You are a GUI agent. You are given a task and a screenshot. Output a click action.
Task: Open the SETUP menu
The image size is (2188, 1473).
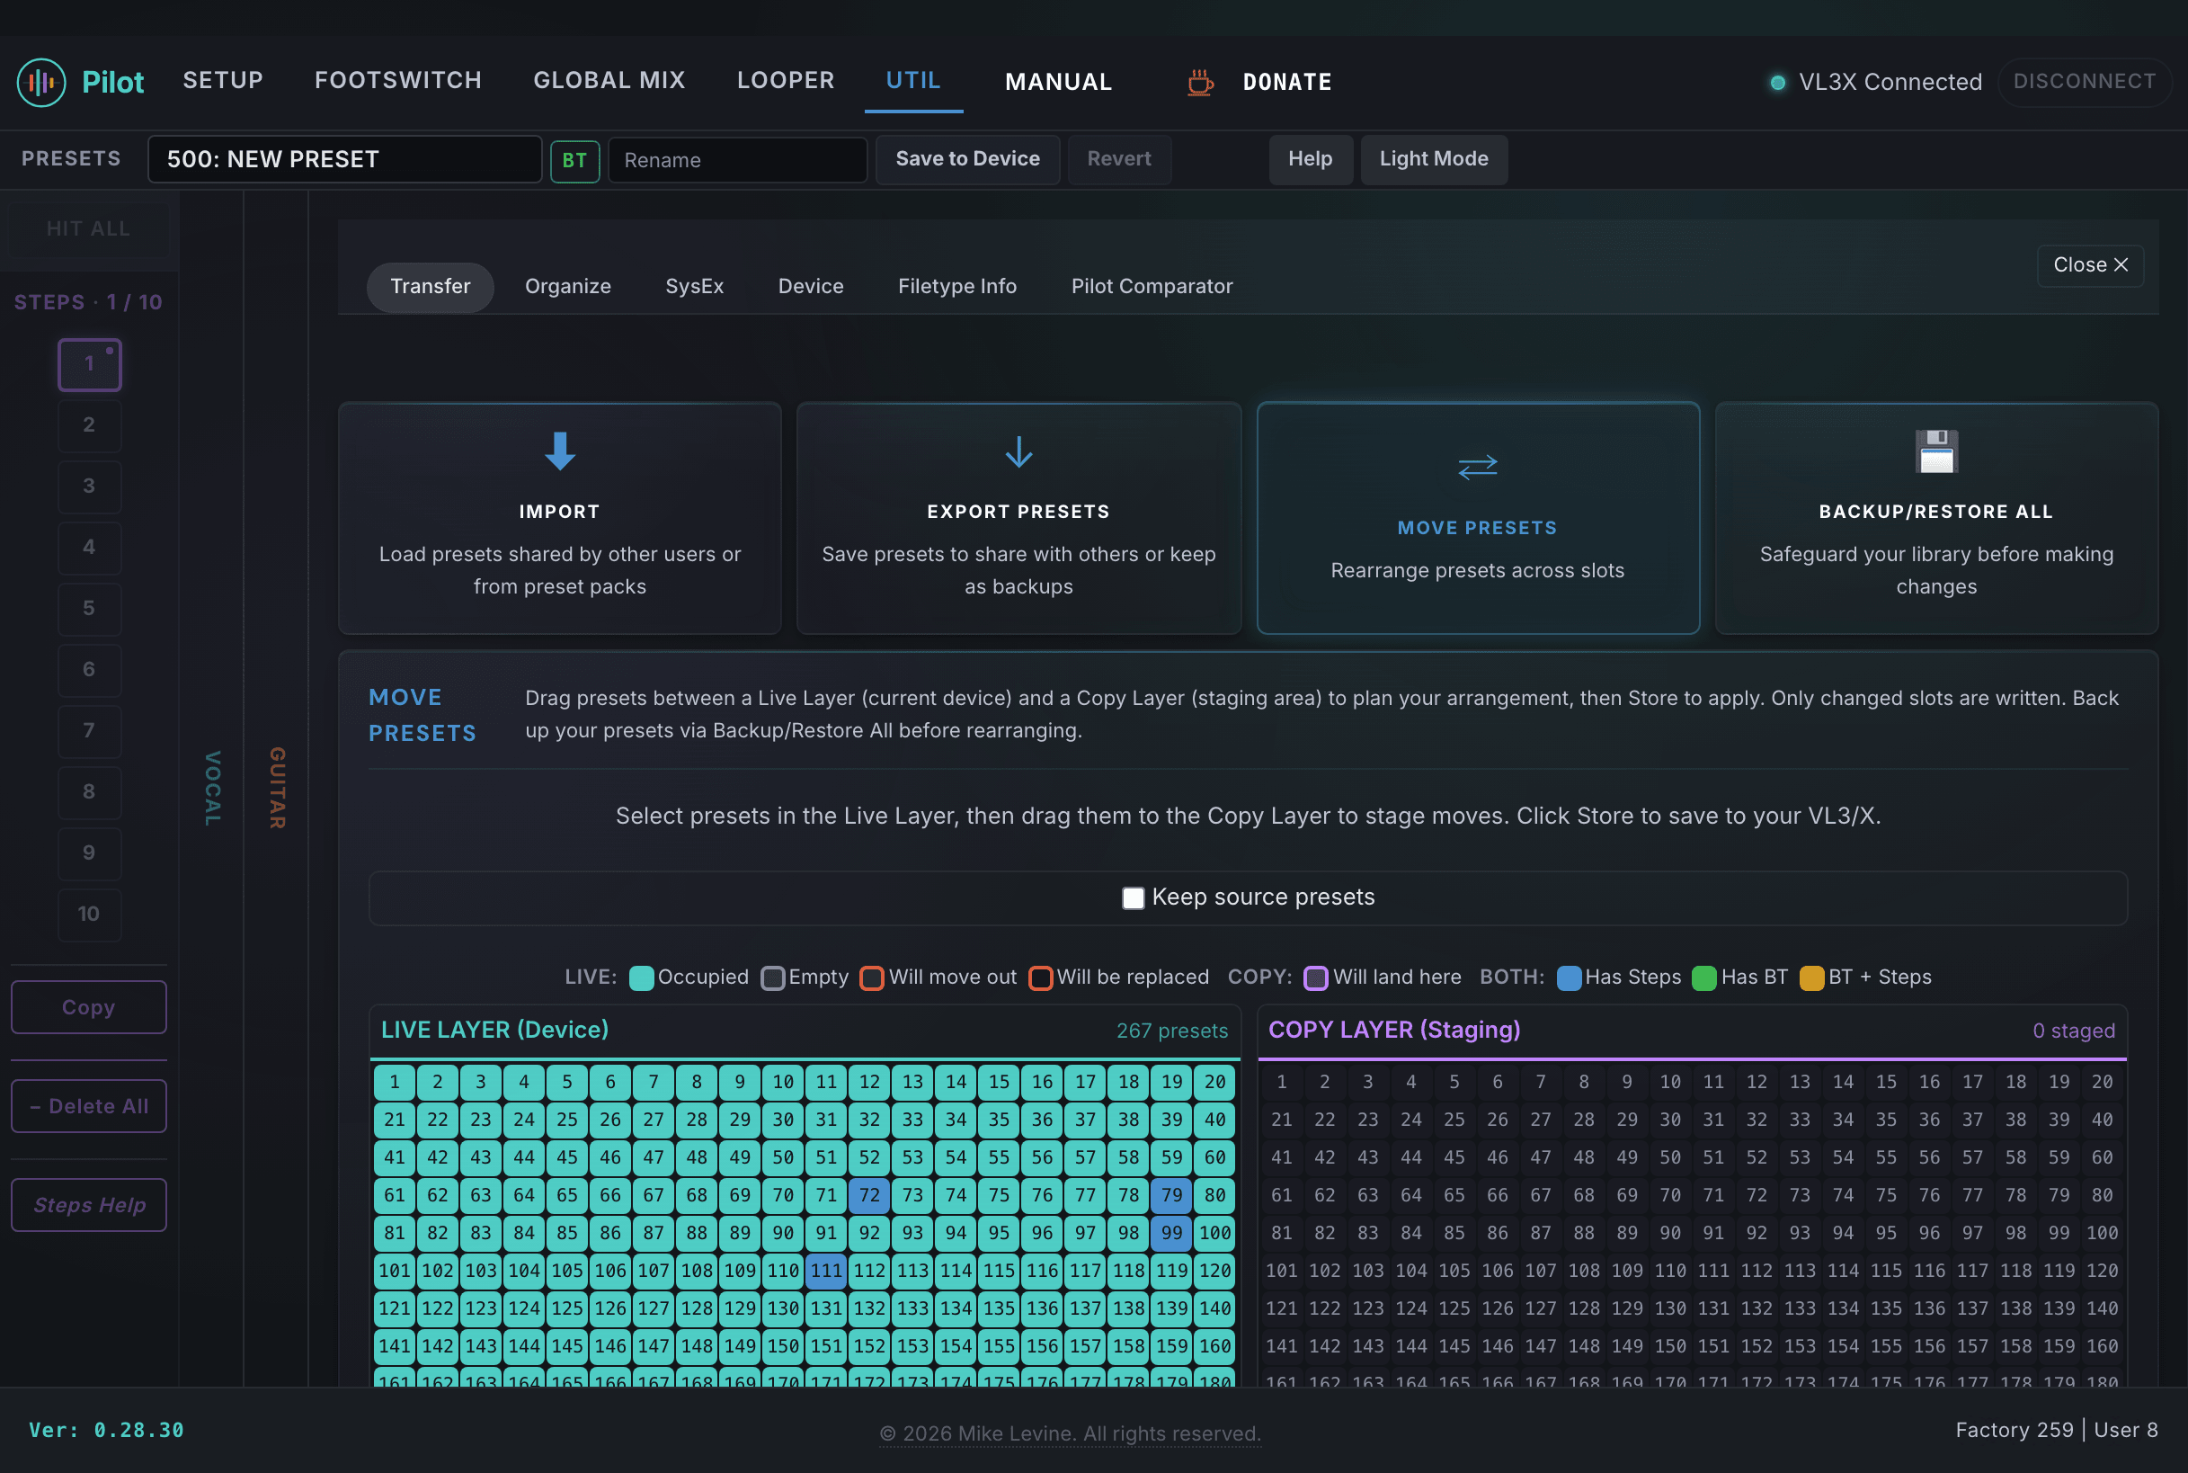click(x=223, y=81)
